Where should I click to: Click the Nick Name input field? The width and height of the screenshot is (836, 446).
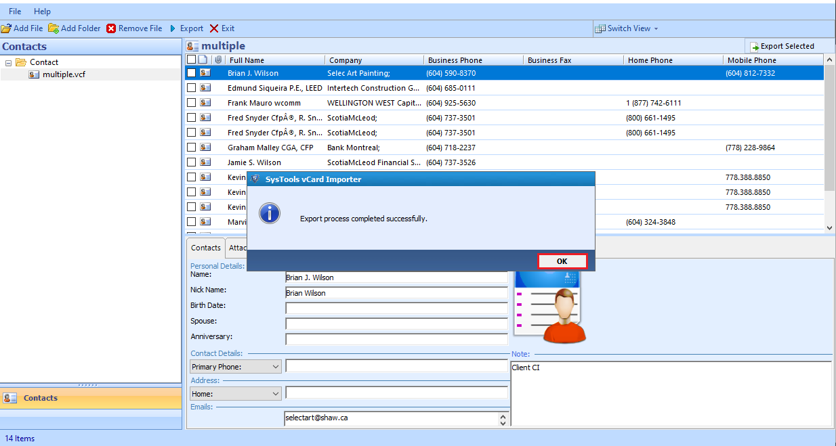[x=396, y=293]
